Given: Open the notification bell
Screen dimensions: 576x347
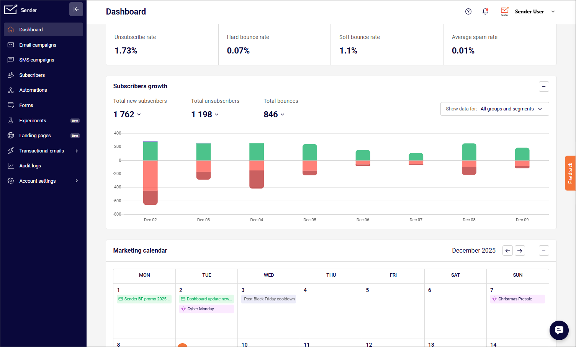Looking at the screenshot, I should pos(485,11).
